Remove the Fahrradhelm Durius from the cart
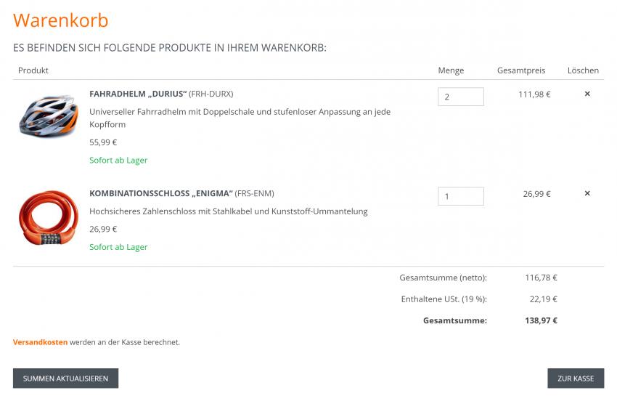The image size is (617, 401). coord(587,94)
